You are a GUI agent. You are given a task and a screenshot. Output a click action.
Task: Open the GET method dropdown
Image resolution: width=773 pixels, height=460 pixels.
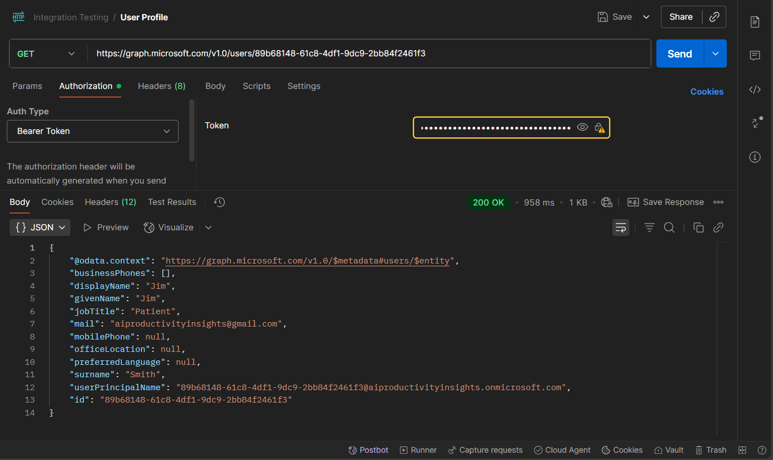pyautogui.click(x=47, y=53)
